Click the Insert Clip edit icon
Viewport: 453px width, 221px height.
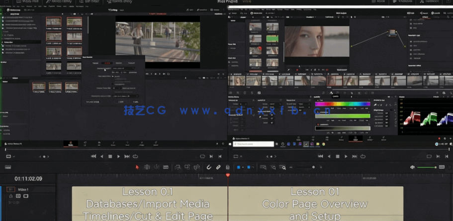(x=178, y=167)
